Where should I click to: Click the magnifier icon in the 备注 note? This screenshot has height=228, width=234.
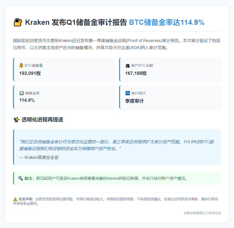pos(21,178)
